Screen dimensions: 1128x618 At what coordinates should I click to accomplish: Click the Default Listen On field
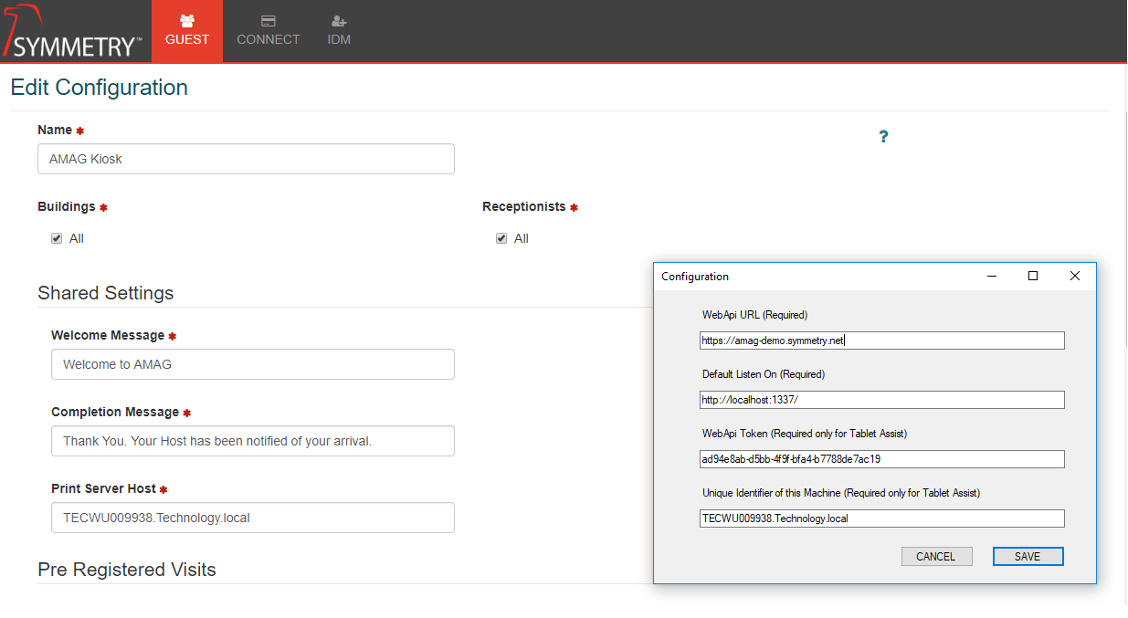coord(882,400)
